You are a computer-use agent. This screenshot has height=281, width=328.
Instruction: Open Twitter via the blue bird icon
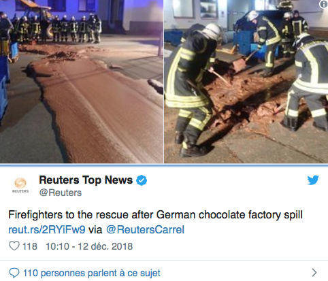point(313,180)
